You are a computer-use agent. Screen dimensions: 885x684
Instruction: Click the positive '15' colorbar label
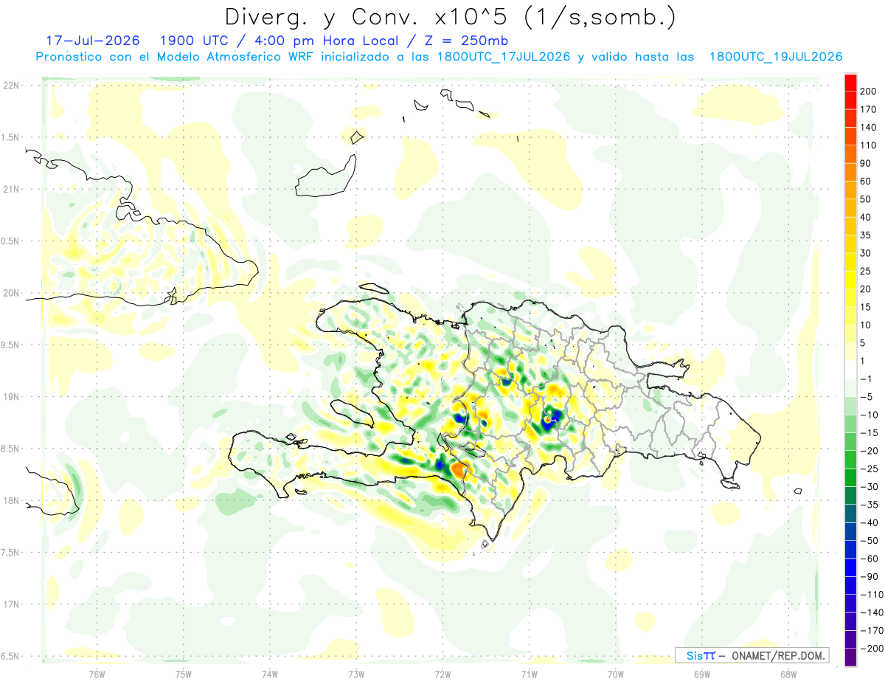(x=866, y=307)
